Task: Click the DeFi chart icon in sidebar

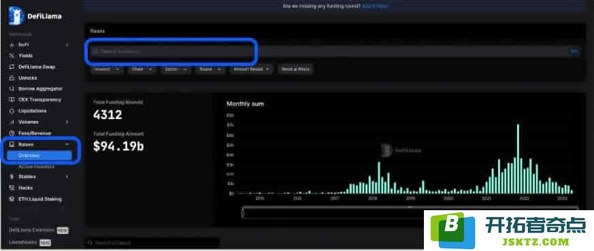Action: click(x=12, y=45)
